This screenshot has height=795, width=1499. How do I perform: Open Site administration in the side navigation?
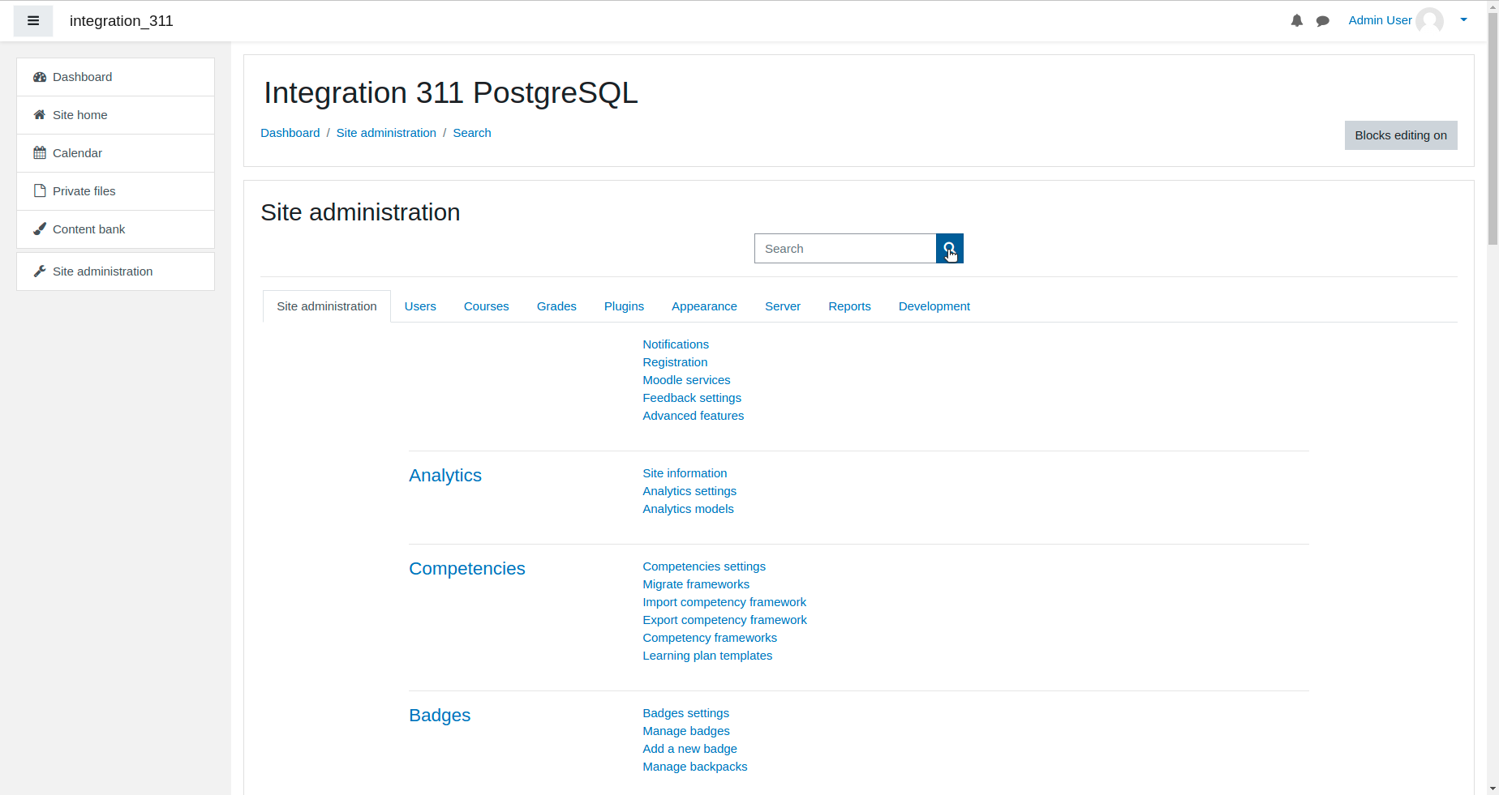pos(115,271)
